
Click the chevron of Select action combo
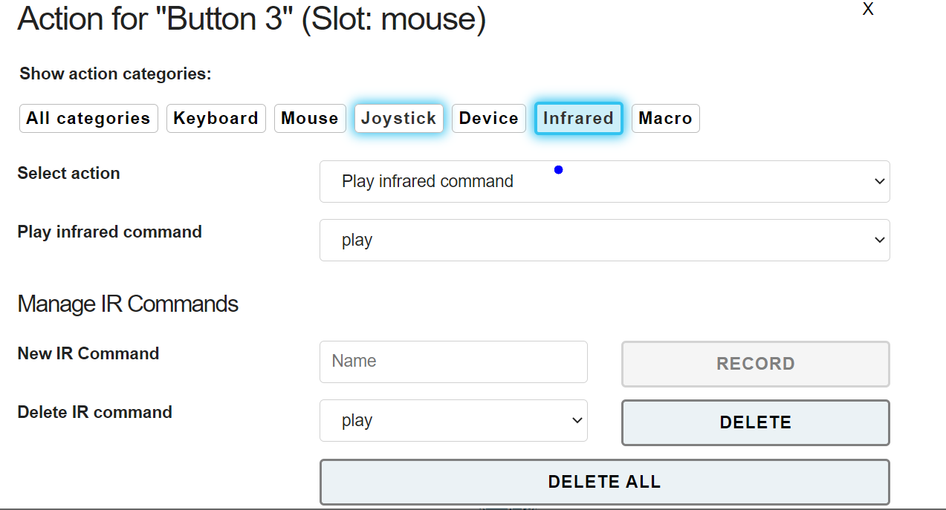point(880,181)
